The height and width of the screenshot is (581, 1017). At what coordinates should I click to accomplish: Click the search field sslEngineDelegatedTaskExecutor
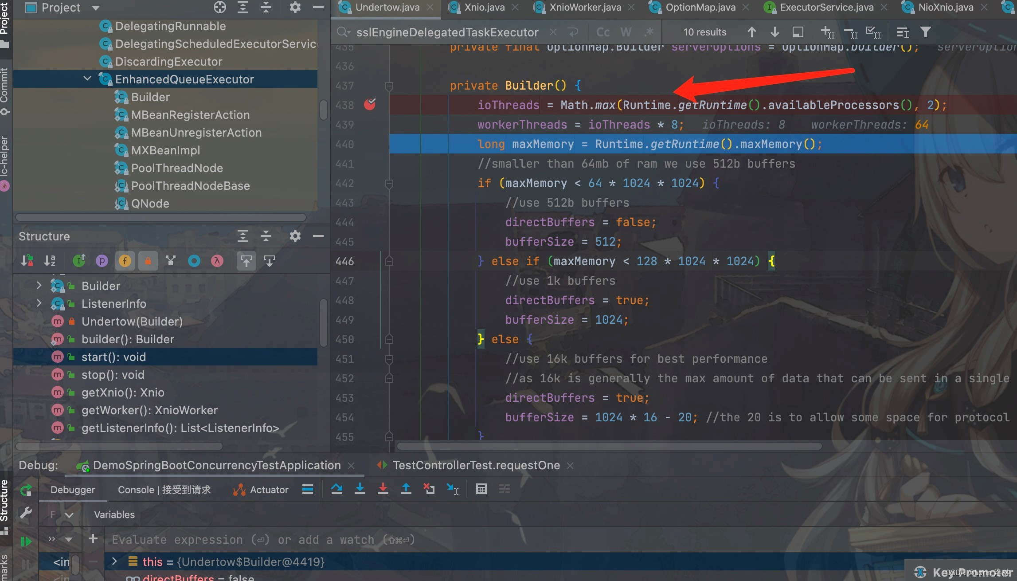pos(447,32)
